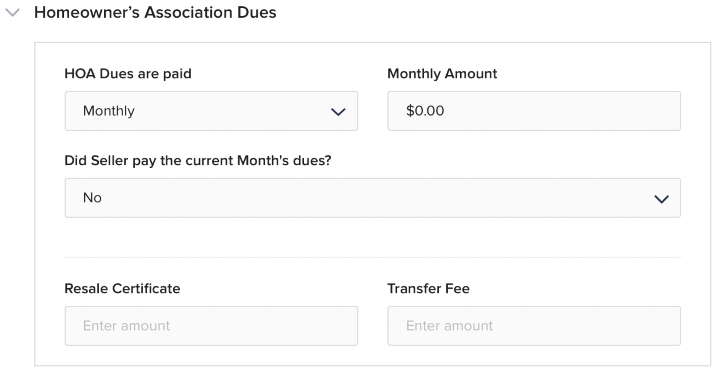
Task: Click "Enter amount" placeholder under Resale Certificate
Action: (x=126, y=326)
